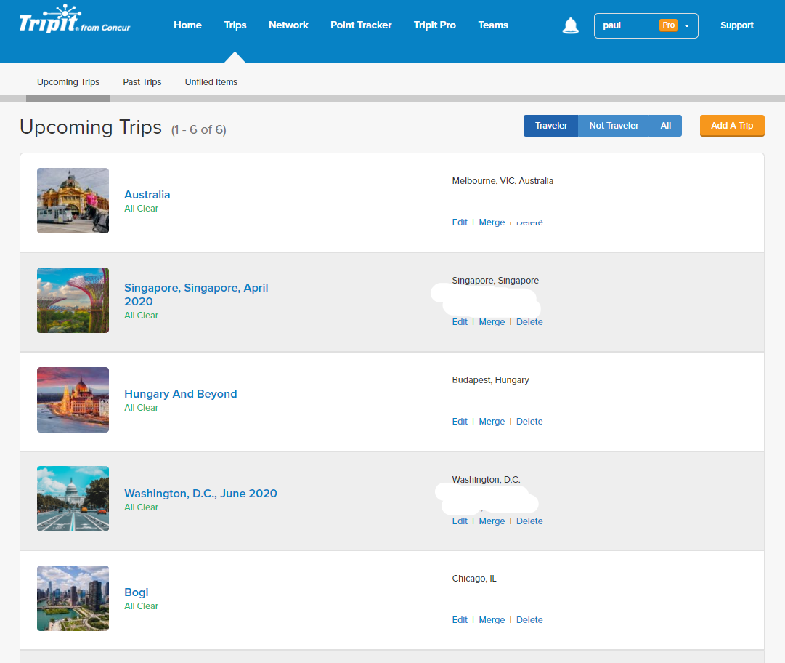Open the Australia trip thumbnail

[73, 201]
